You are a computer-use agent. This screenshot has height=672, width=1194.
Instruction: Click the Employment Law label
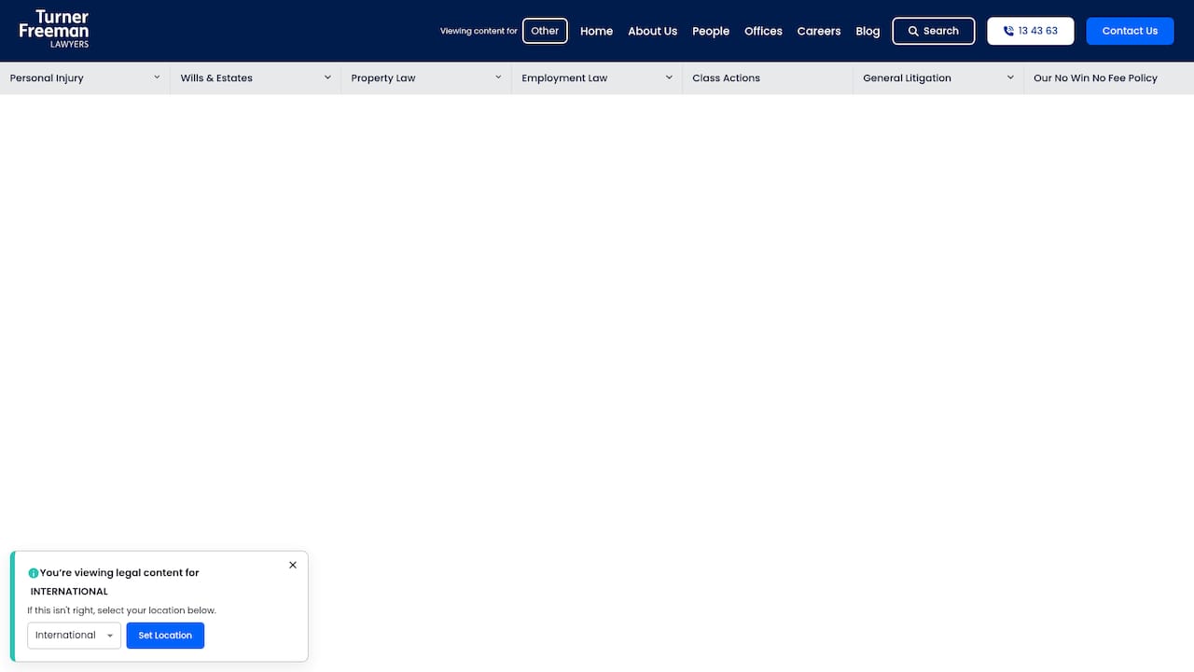tap(564, 78)
